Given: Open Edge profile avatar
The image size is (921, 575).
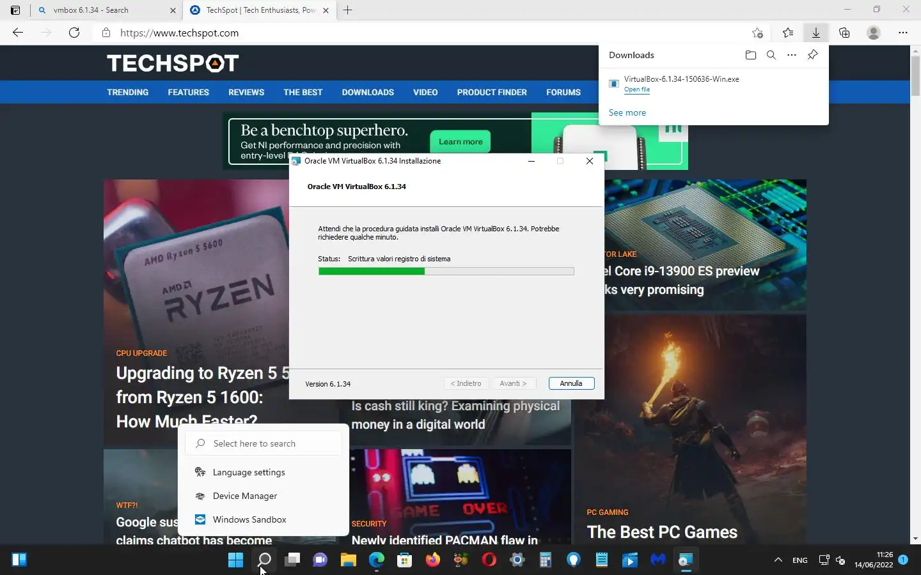Looking at the screenshot, I should 874,33.
